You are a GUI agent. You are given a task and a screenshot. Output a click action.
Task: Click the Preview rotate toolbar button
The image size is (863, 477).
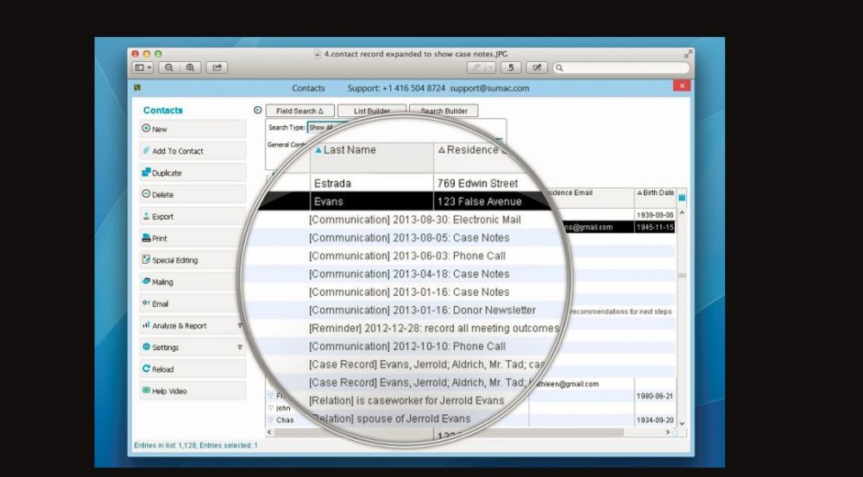click(x=510, y=67)
